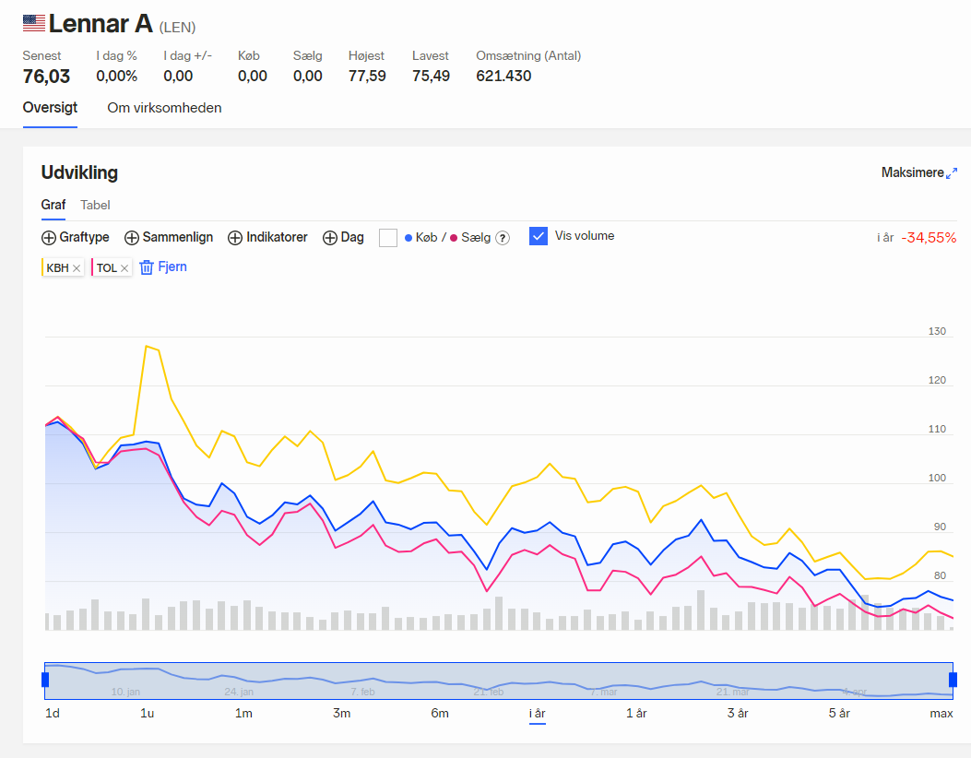Click the US flag icon next to Lennar A
Viewport: 971px width, 758px height.
pyautogui.click(x=34, y=24)
